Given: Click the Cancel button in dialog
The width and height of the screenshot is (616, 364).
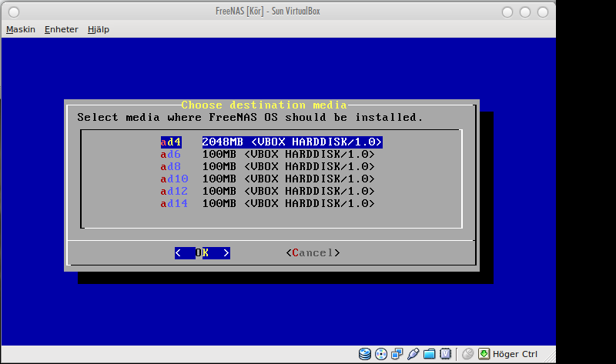Looking at the screenshot, I should point(313,253).
